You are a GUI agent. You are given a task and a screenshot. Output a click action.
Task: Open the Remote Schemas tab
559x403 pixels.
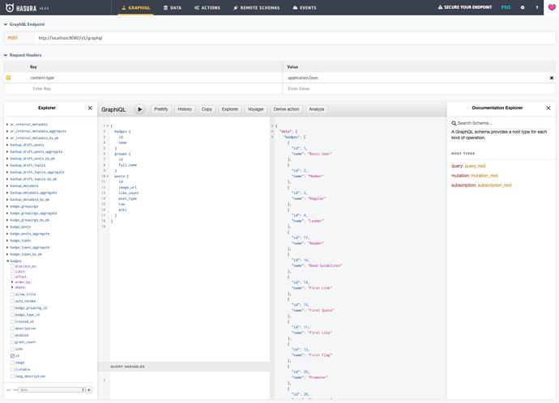256,7
